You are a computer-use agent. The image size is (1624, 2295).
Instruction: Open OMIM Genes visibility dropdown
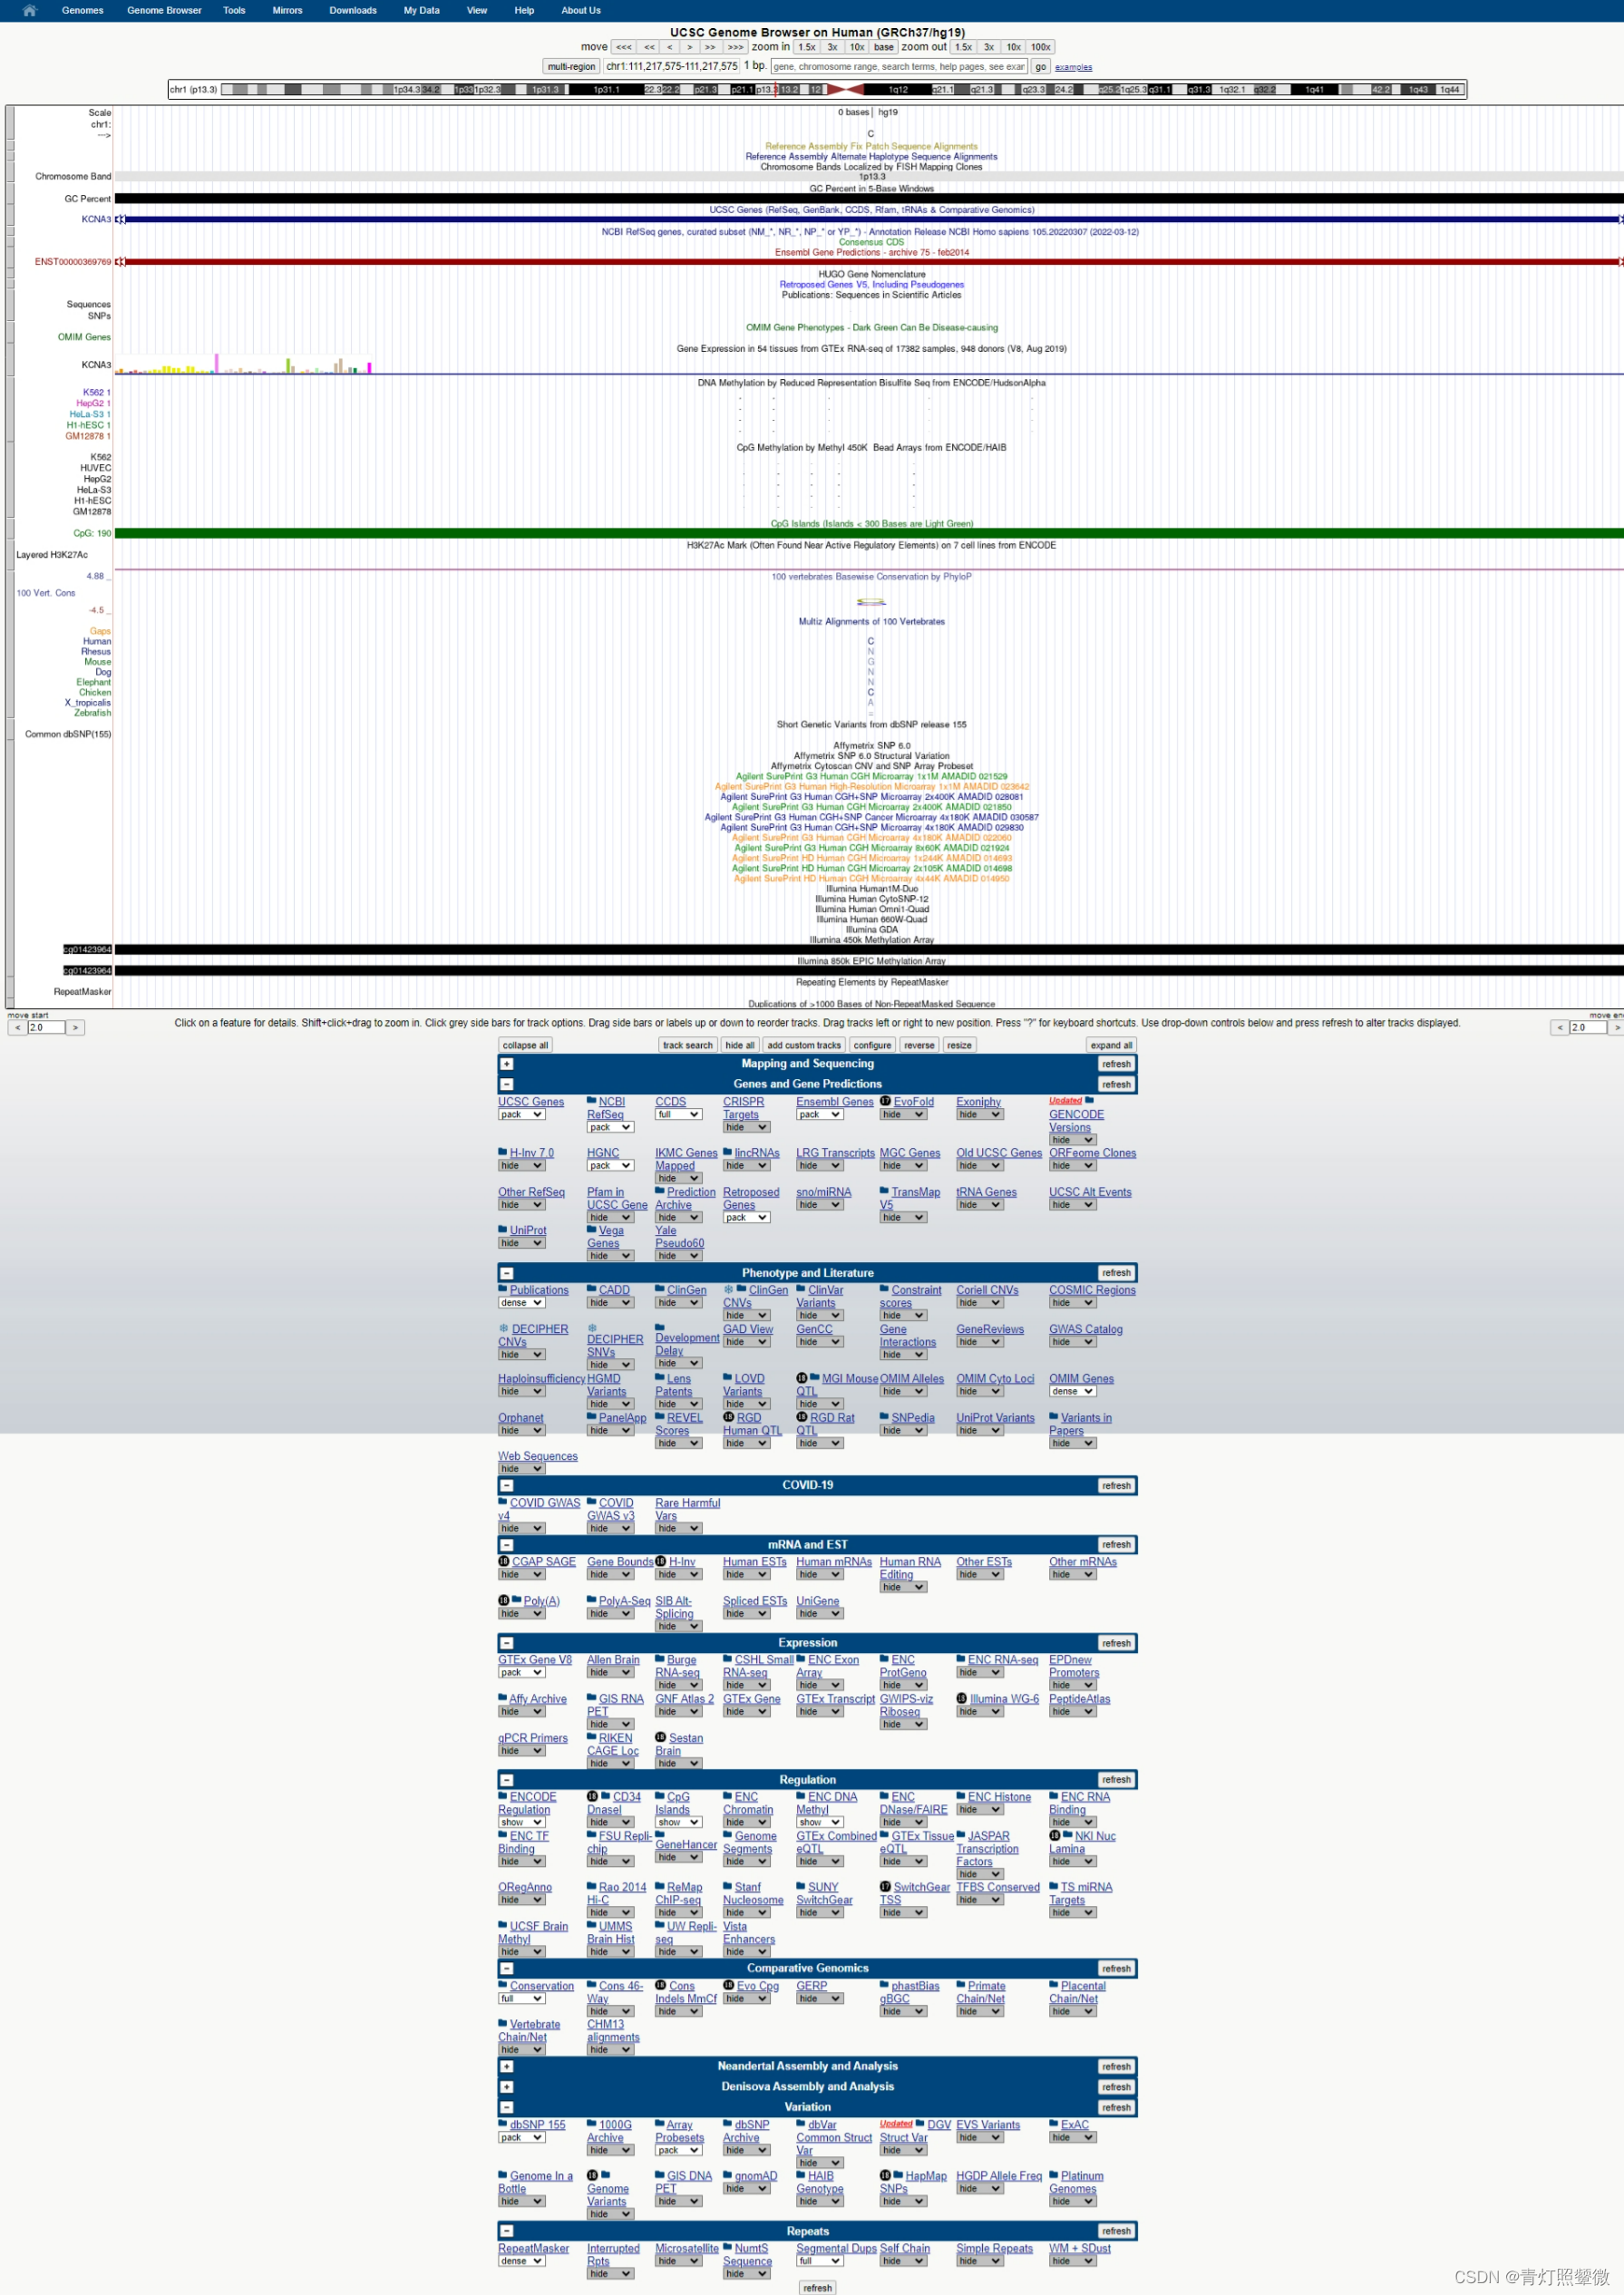click(x=1072, y=1391)
